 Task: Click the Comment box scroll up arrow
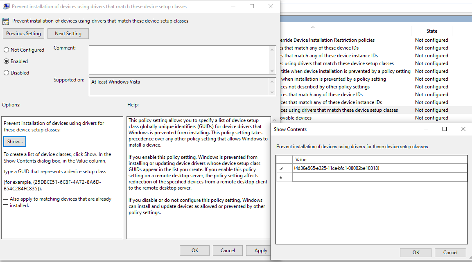pyautogui.click(x=272, y=50)
